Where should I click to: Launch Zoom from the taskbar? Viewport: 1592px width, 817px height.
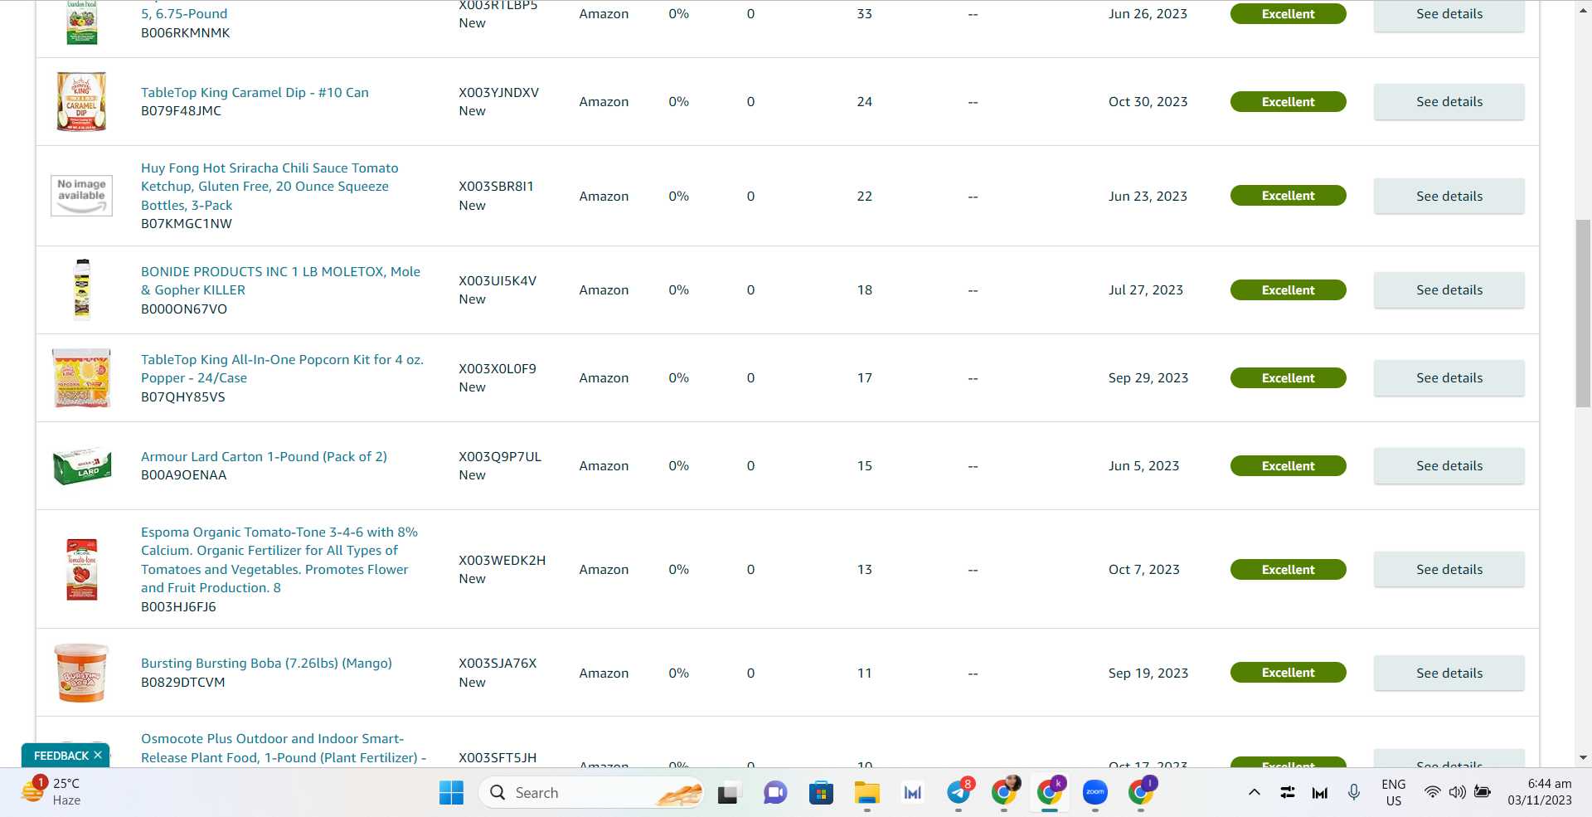click(1095, 793)
